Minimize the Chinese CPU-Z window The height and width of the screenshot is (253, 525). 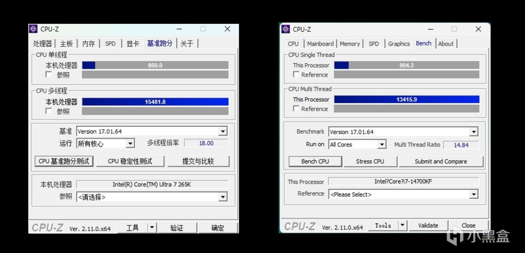pos(179,29)
